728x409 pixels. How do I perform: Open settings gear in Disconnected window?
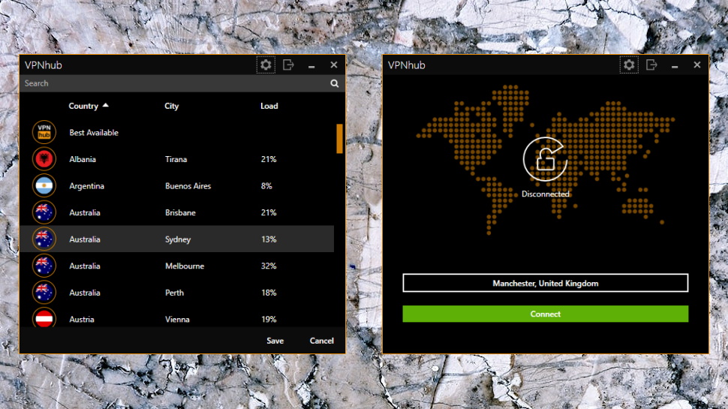629,65
